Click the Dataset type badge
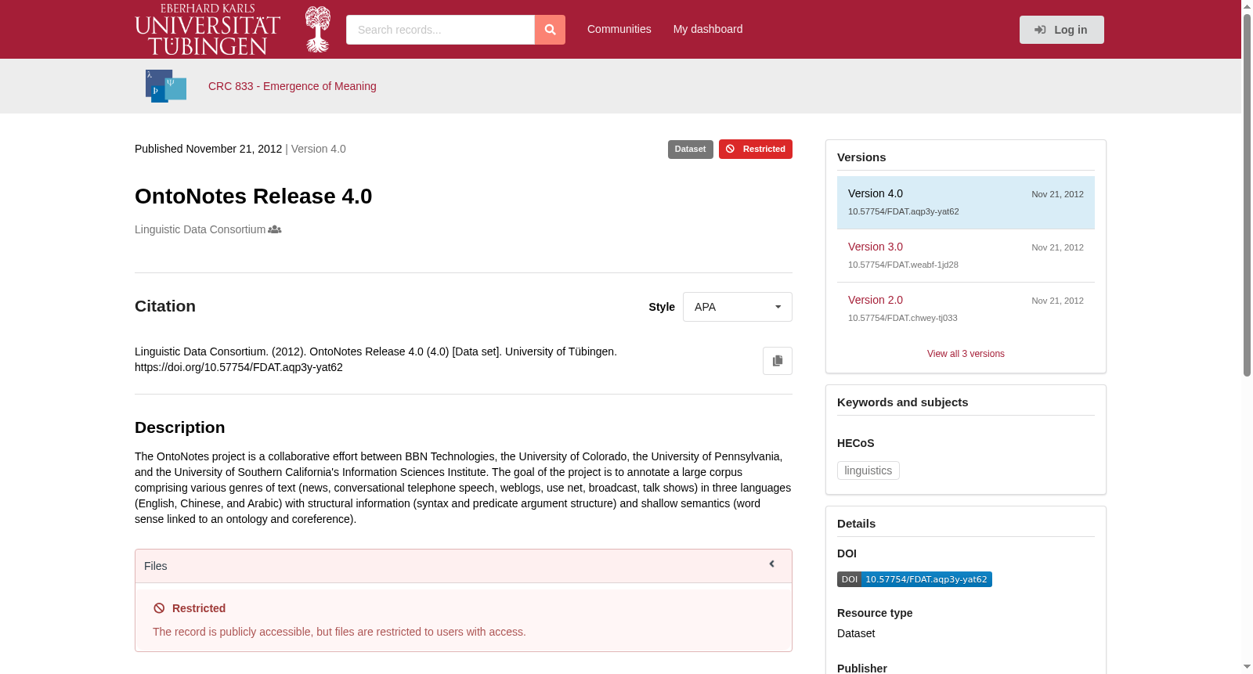The image size is (1253, 674). pos(691,149)
